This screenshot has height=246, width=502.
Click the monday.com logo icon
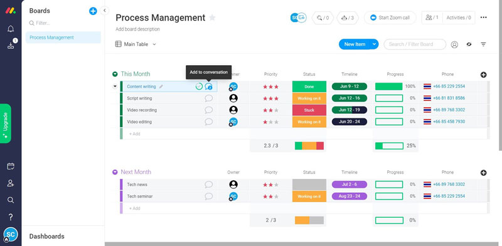click(11, 11)
